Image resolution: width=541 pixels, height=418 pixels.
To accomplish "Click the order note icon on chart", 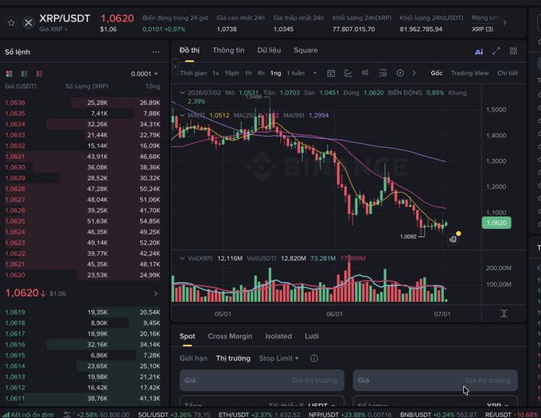I will [453, 239].
